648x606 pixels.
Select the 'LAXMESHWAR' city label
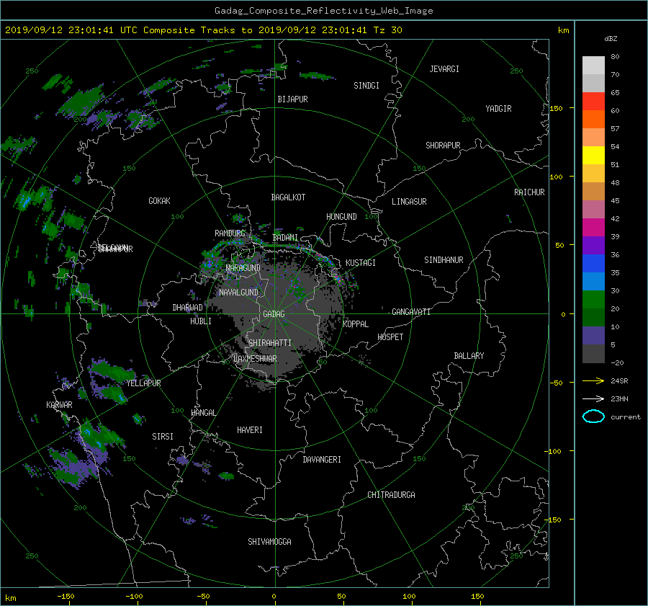[x=255, y=359]
